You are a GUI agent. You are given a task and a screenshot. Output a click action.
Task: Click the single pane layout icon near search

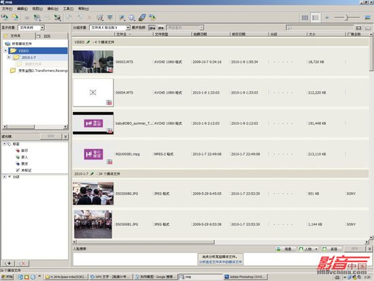[358, 28]
